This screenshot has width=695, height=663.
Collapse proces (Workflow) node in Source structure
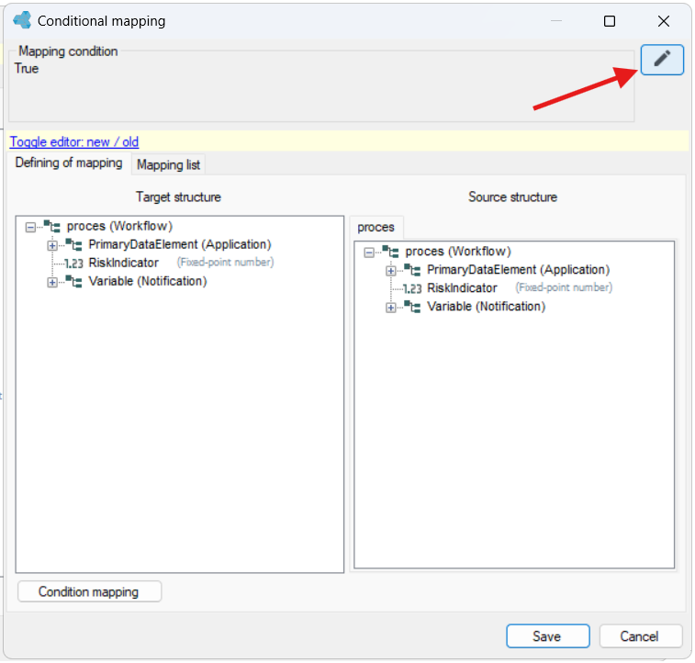pyautogui.click(x=369, y=253)
